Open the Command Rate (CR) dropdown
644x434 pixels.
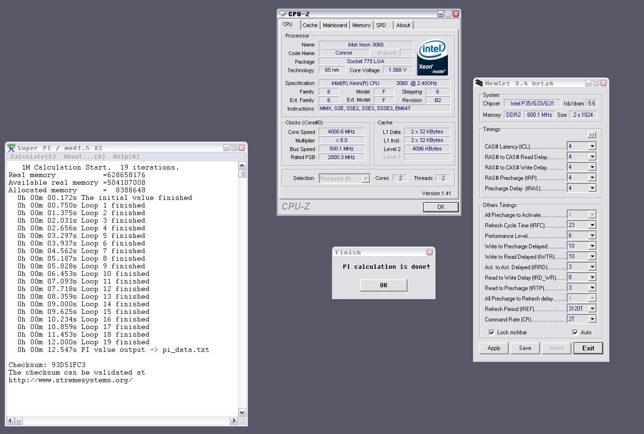point(592,319)
